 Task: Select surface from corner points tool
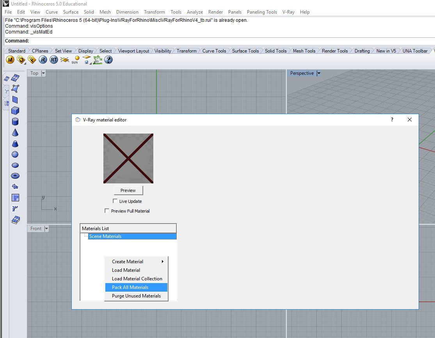[x=15, y=88]
